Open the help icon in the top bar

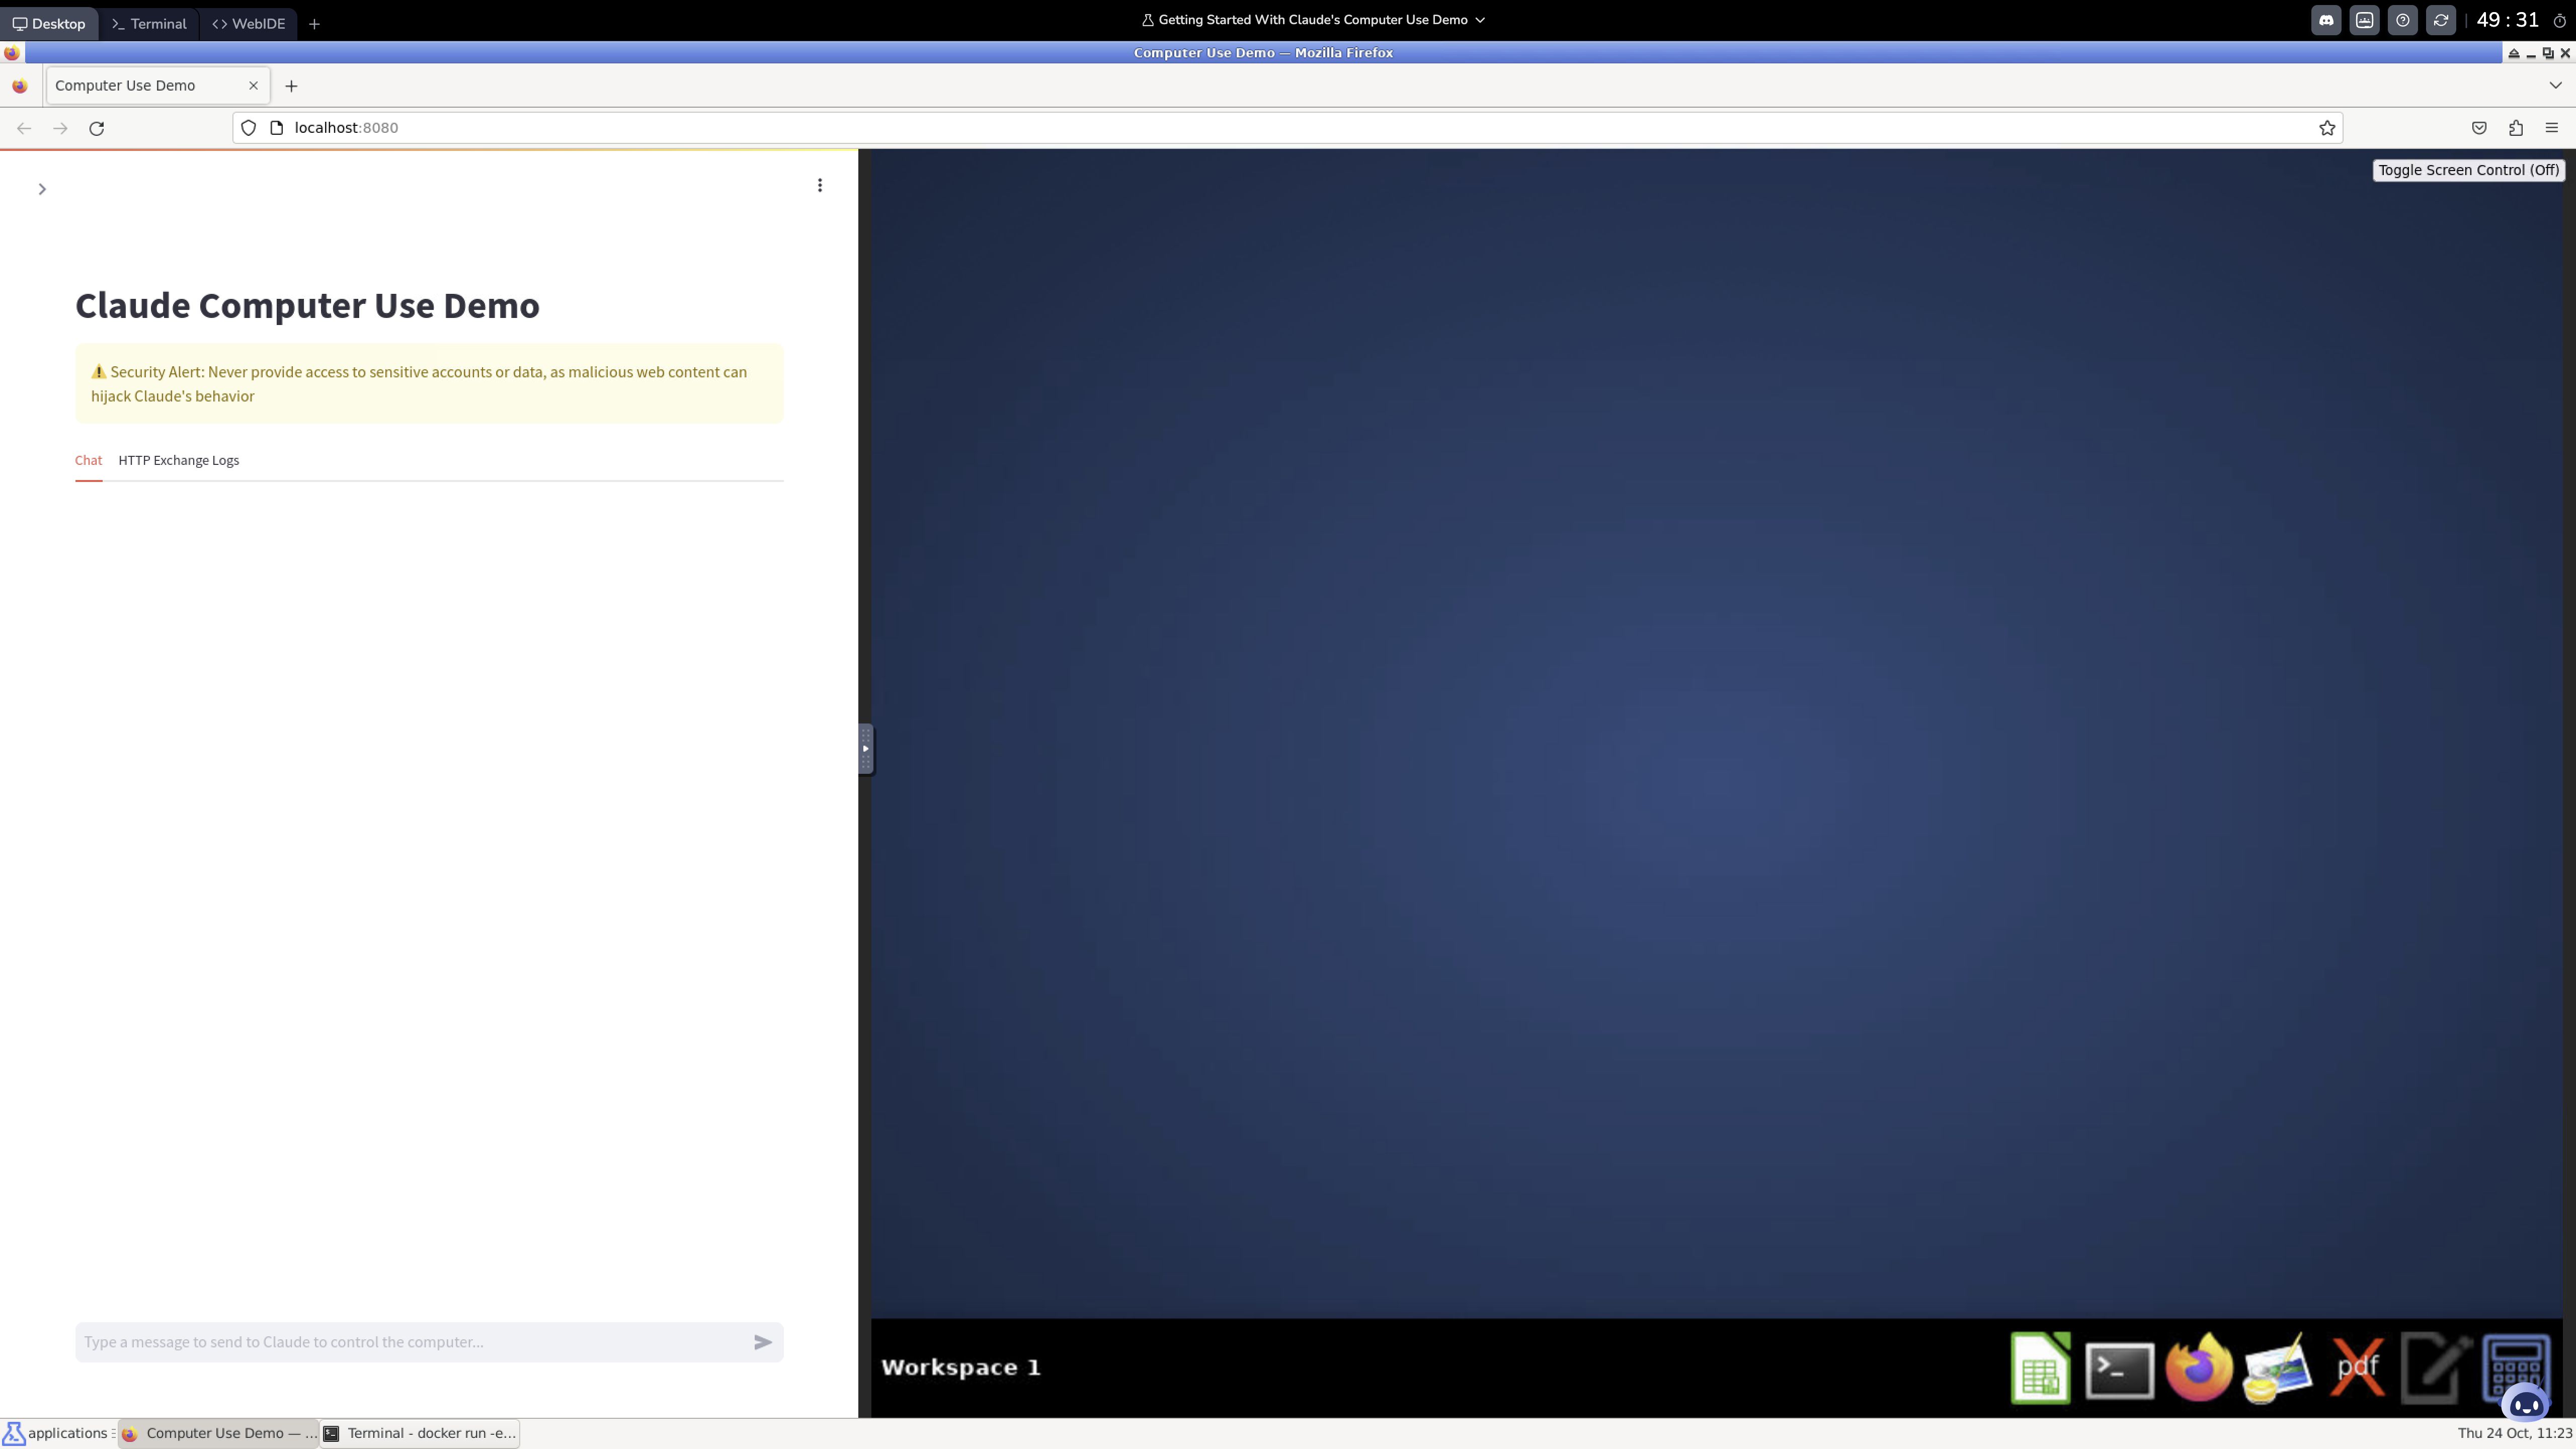[x=2403, y=19]
